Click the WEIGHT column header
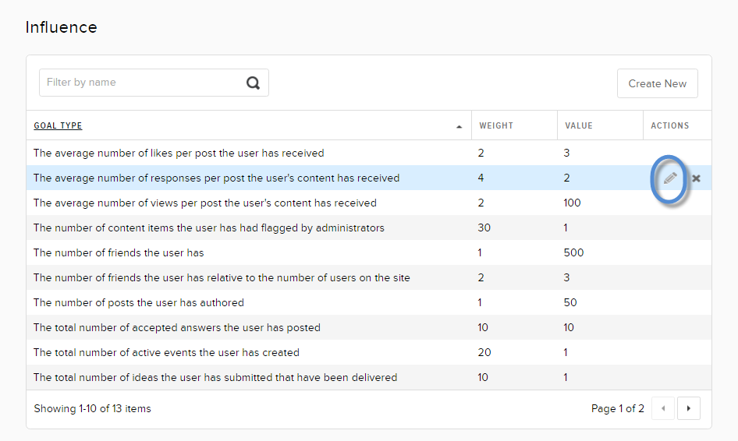Screen dimensions: 738x441 496,125
